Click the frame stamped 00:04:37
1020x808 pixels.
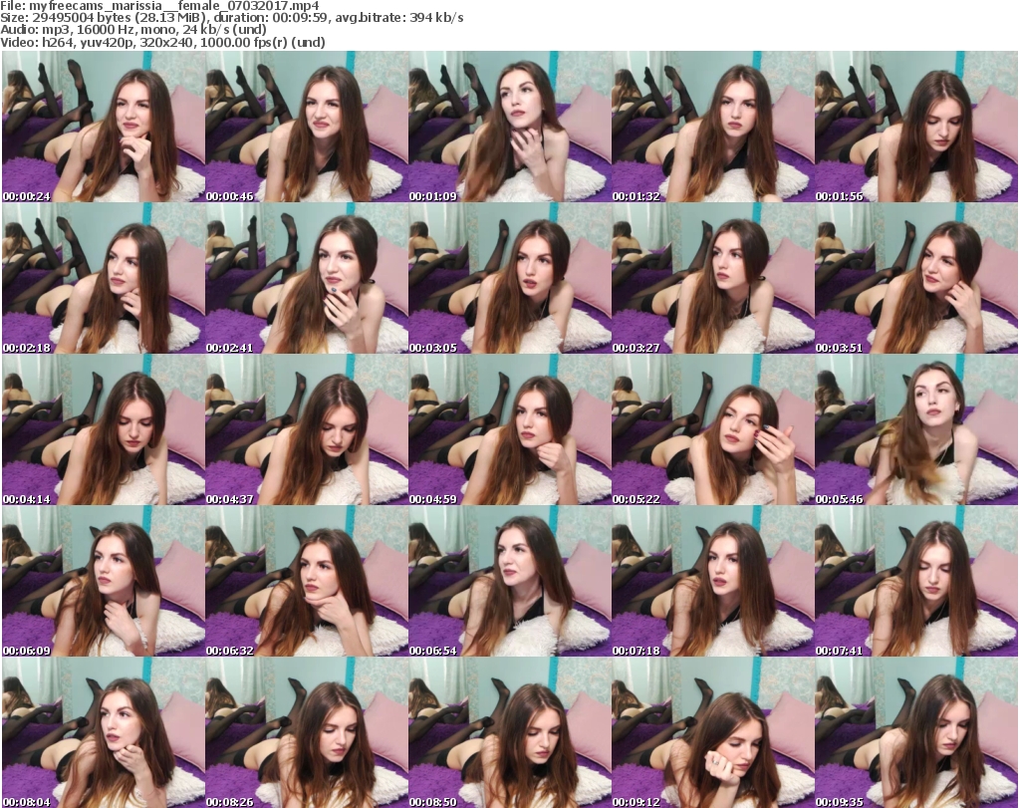(x=307, y=430)
